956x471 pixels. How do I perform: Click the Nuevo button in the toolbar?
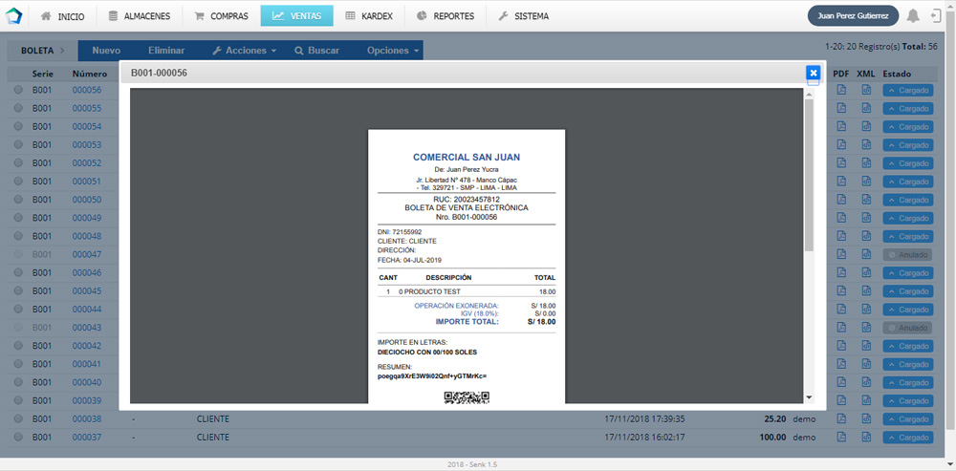(x=106, y=51)
